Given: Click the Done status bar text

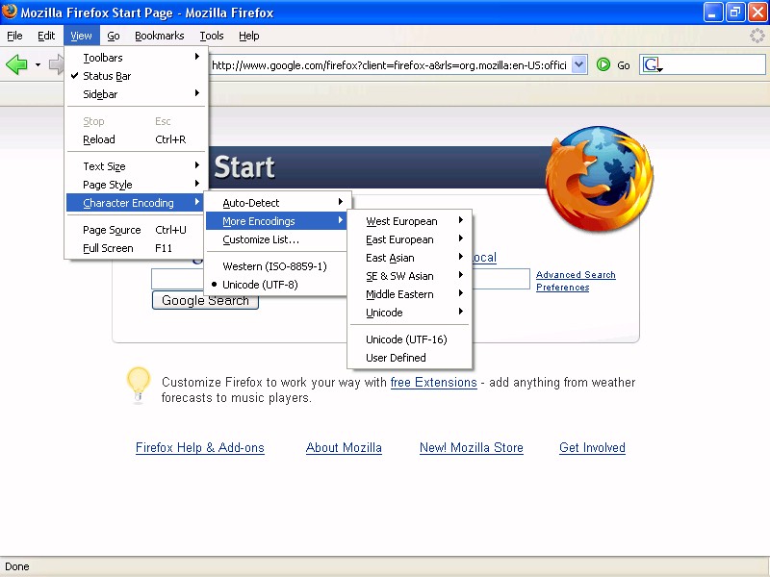Looking at the screenshot, I should click(x=17, y=566).
